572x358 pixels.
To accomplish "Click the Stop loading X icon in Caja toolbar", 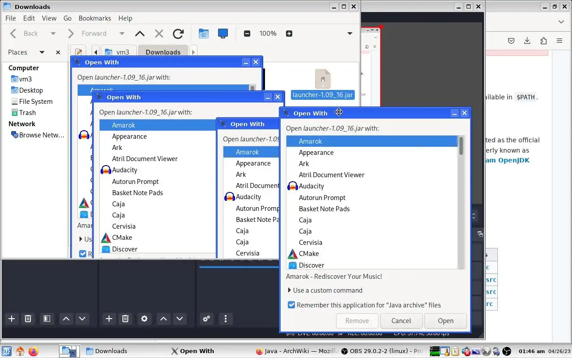I will [x=159, y=34].
